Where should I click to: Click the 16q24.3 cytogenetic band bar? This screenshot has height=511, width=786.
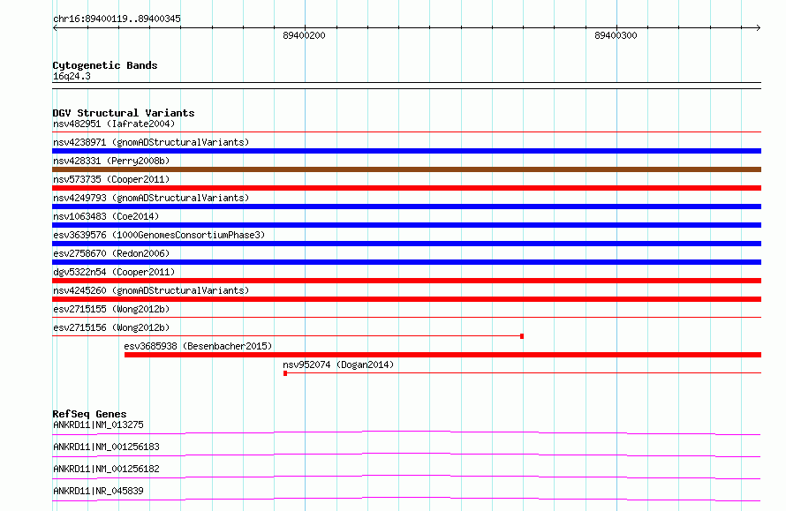pyautogui.click(x=406, y=86)
